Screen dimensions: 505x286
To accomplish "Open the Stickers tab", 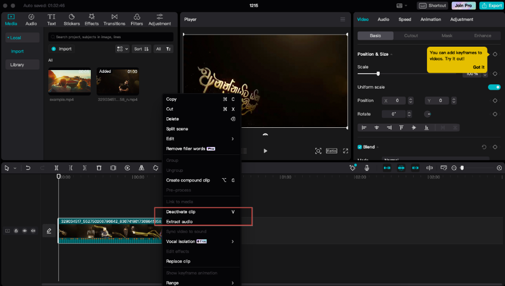I will (x=72, y=20).
